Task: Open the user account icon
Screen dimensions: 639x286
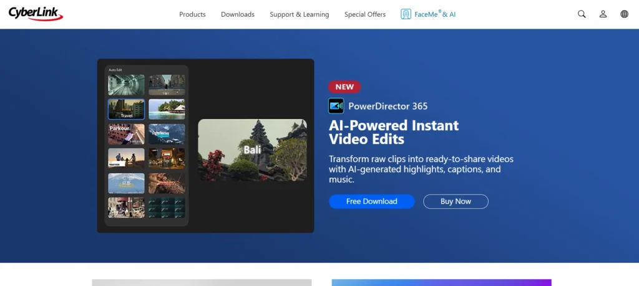Action: point(603,14)
